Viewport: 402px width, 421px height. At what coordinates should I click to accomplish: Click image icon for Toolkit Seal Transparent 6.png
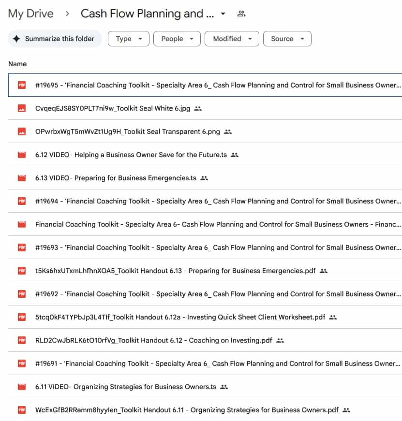[21, 131]
